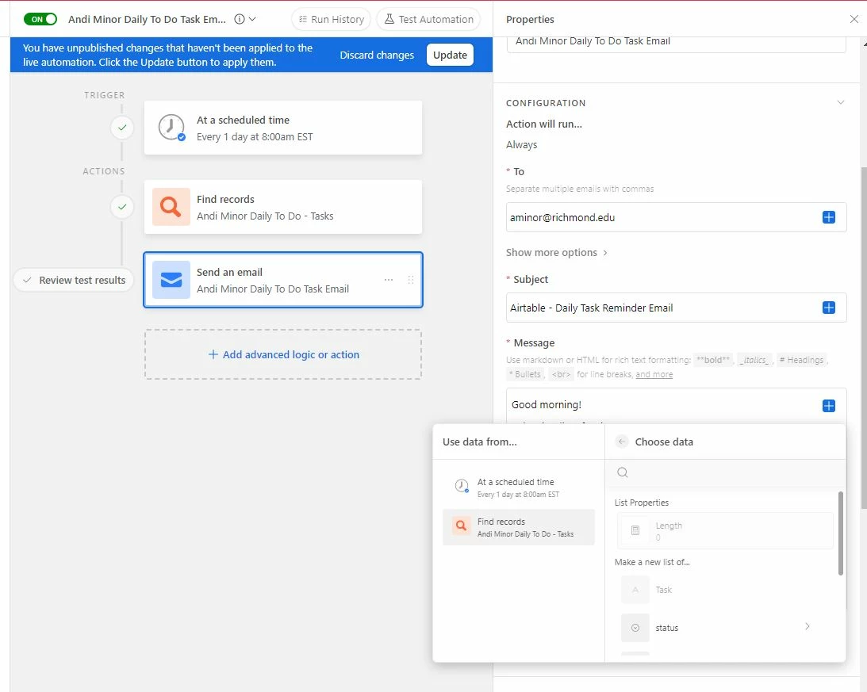Go back from Choose data

[x=622, y=442]
